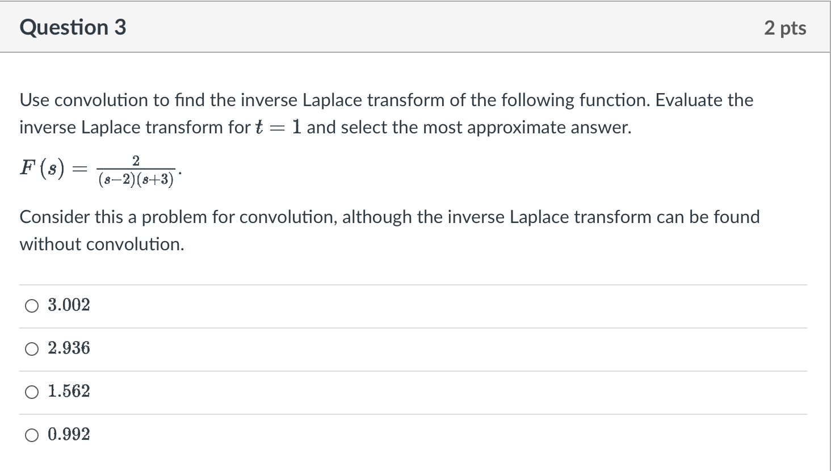
Task: Click the sentence starting "Consider this a problem"
Action: [389, 230]
